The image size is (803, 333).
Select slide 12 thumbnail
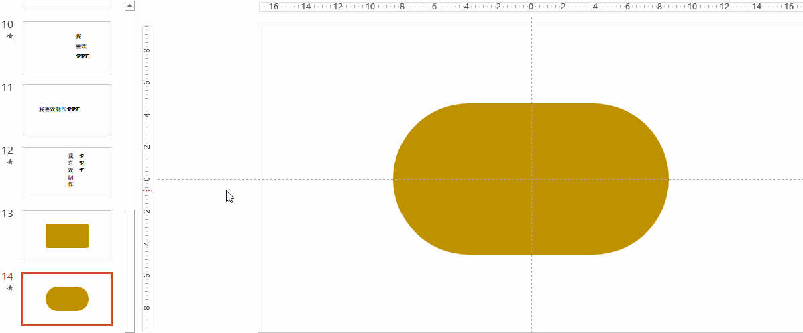[x=67, y=173]
